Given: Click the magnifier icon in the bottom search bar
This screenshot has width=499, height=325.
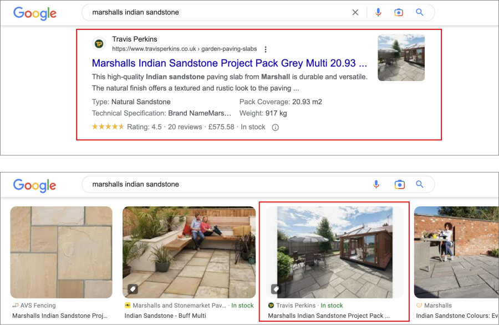Looking at the screenshot, I should (420, 184).
